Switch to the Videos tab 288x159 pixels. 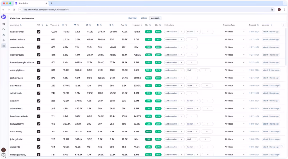pyautogui.click(x=144, y=18)
